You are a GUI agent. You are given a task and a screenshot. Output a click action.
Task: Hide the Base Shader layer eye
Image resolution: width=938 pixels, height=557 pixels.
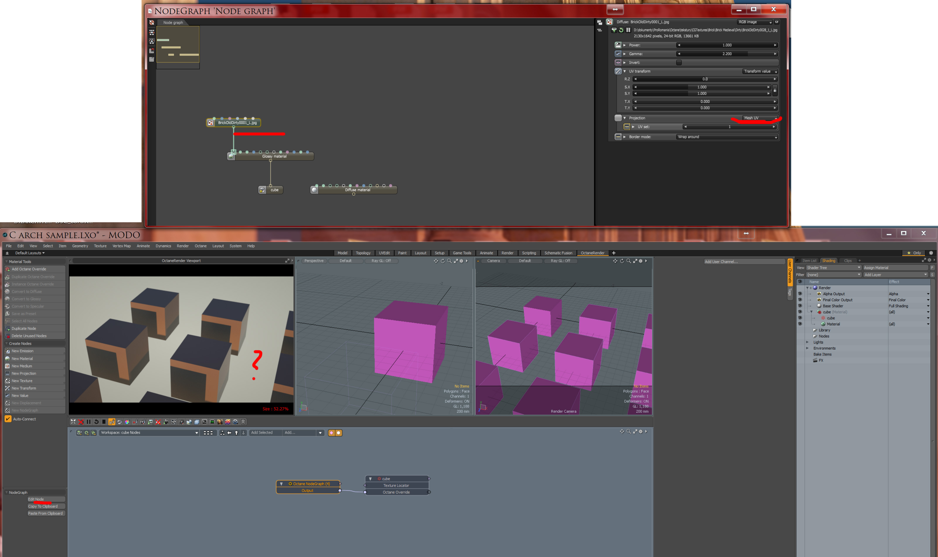coord(800,306)
